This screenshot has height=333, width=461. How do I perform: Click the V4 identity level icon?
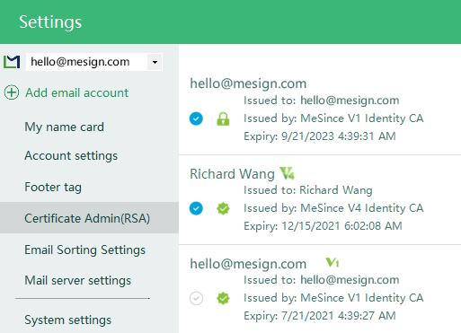tap(288, 173)
